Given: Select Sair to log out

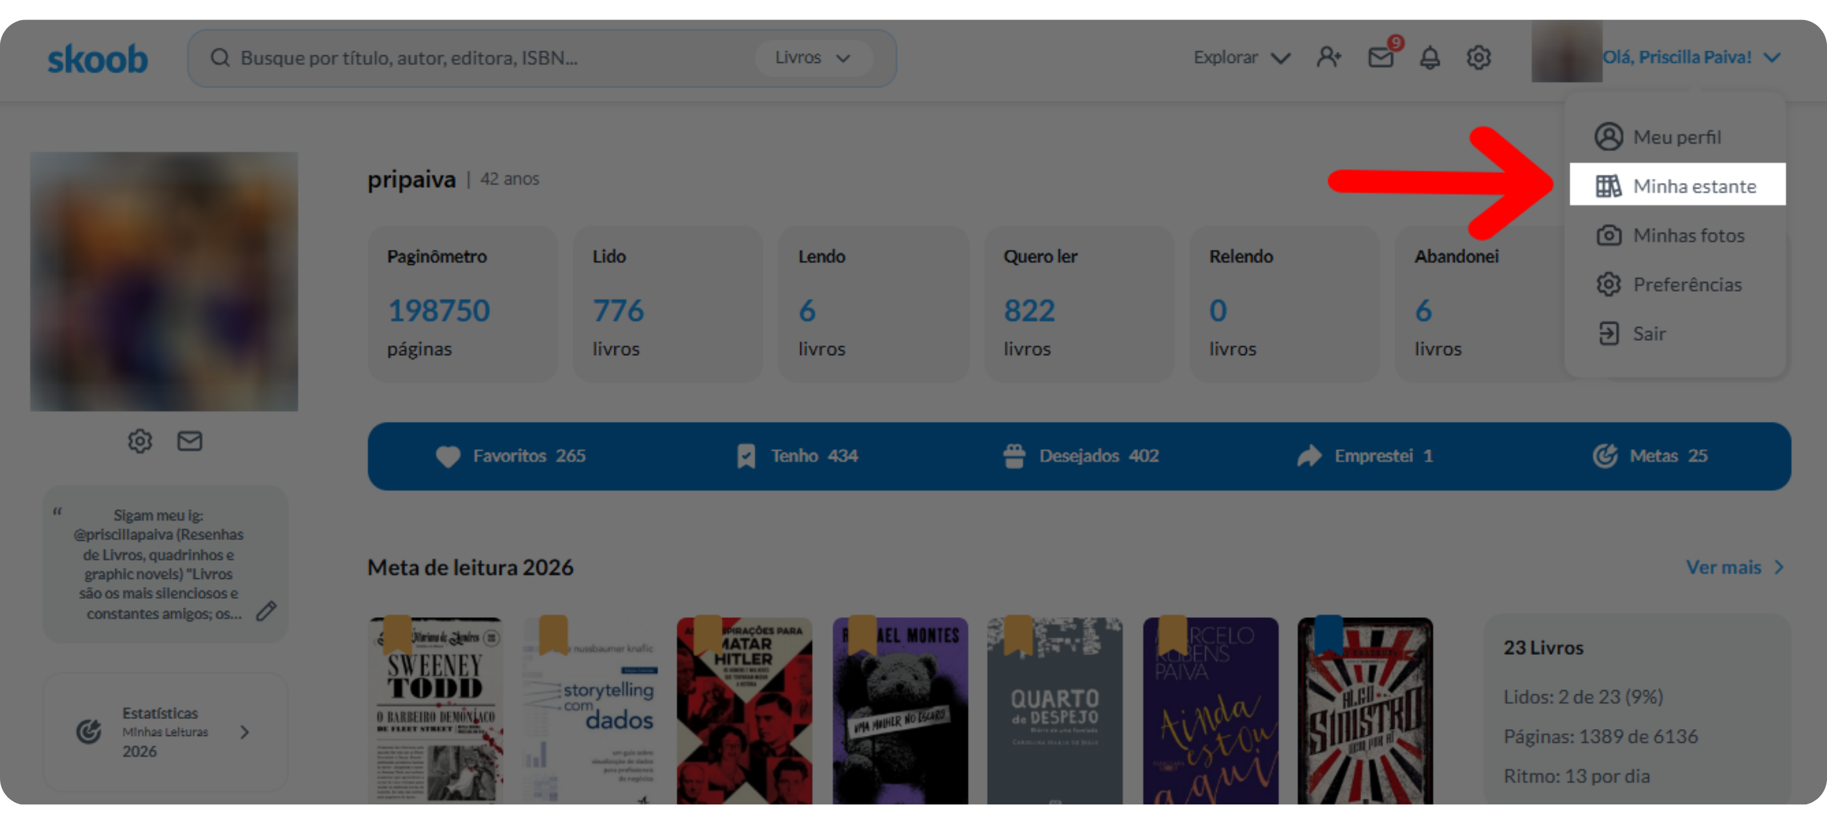Looking at the screenshot, I should tap(1677, 333).
